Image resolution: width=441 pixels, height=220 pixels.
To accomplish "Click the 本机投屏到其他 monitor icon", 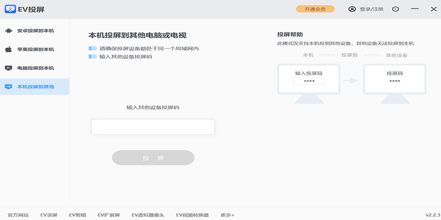I will click(x=8, y=87).
